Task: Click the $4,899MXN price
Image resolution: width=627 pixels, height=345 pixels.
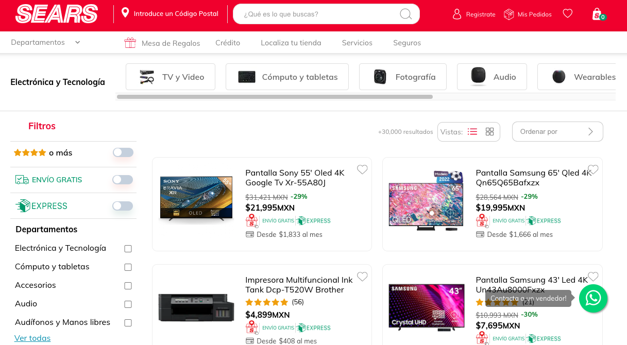Action: pyautogui.click(x=267, y=315)
